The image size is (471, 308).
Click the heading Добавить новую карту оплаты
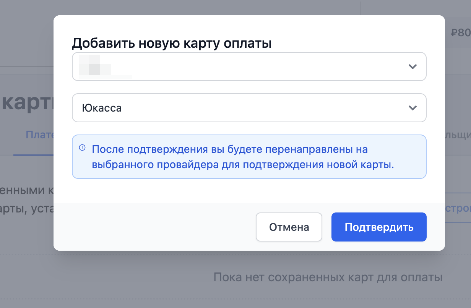172,43
